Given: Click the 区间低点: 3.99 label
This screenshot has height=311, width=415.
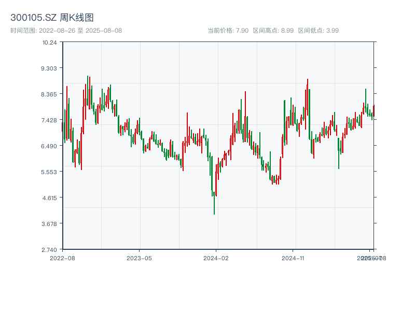Looking at the screenshot, I should (x=319, y=31).
